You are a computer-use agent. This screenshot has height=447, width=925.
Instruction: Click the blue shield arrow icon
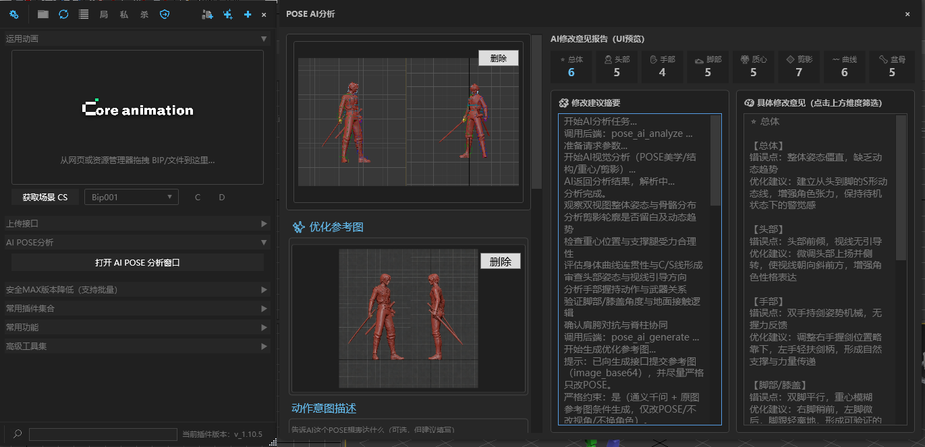pos(165,14)
